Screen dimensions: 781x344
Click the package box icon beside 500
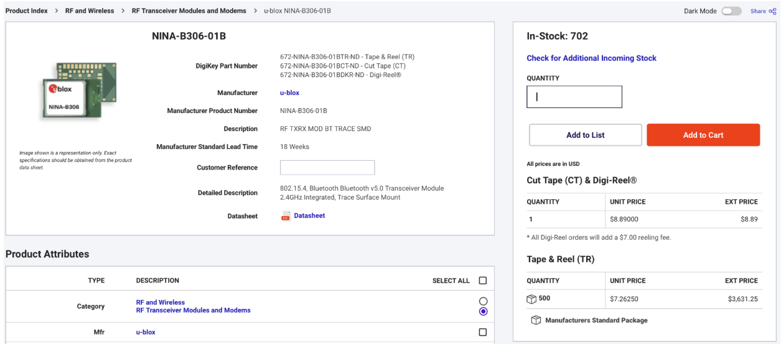[x=531, y=299]
